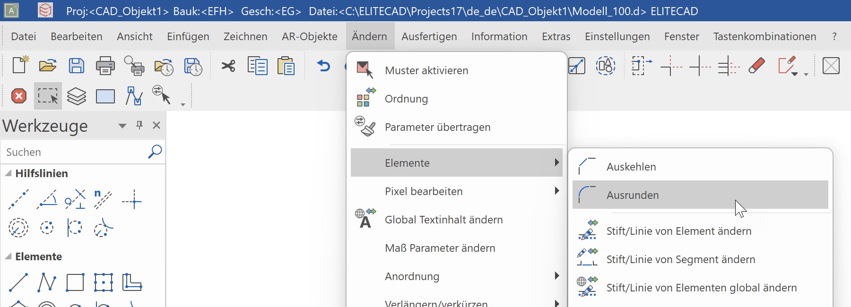Expand the Elemente submenu

(x=457, y=162)
